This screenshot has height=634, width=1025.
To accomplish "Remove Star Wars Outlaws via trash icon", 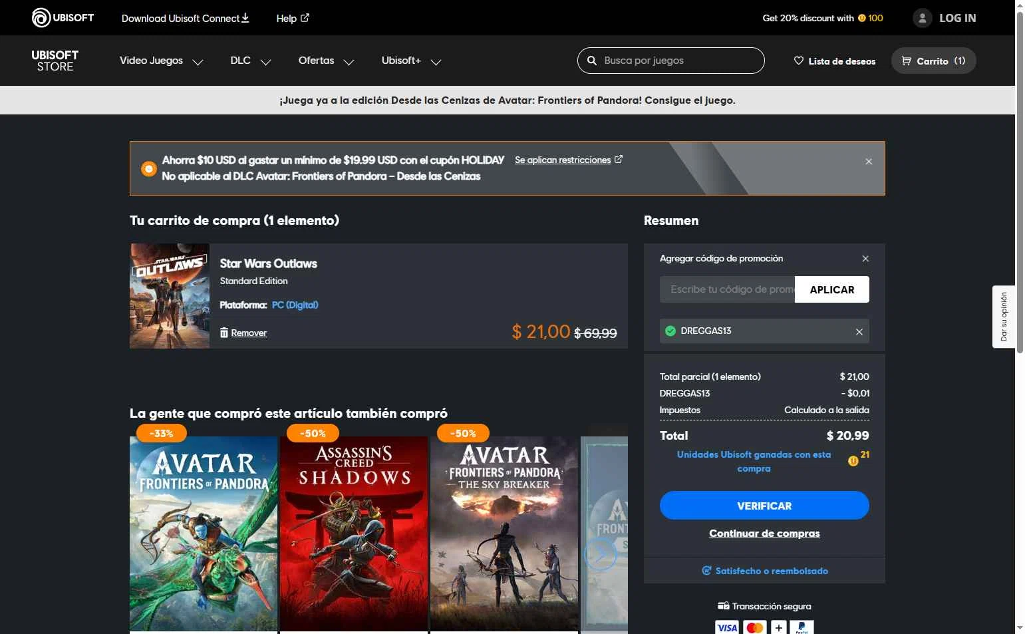I will click(223, 332).
